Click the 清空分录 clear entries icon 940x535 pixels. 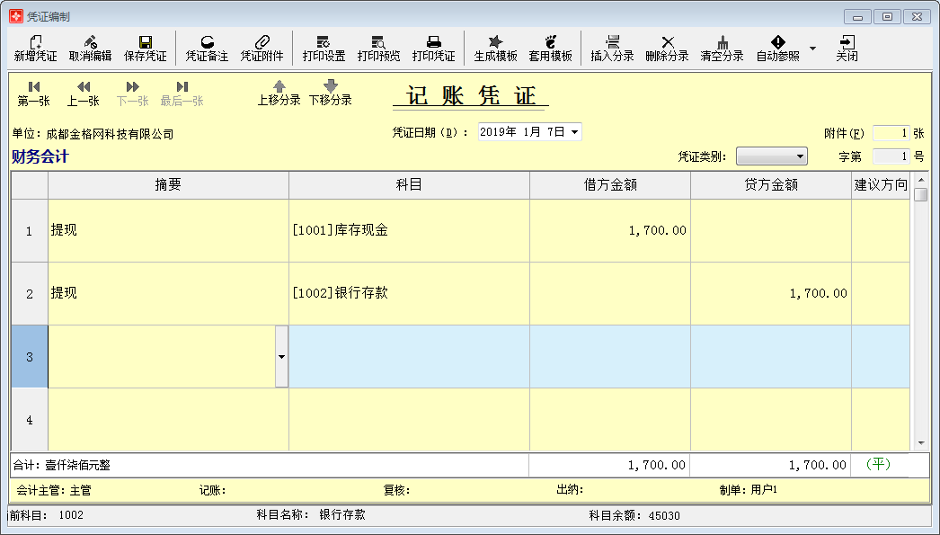pyautogui.click(x=723, y=49)
